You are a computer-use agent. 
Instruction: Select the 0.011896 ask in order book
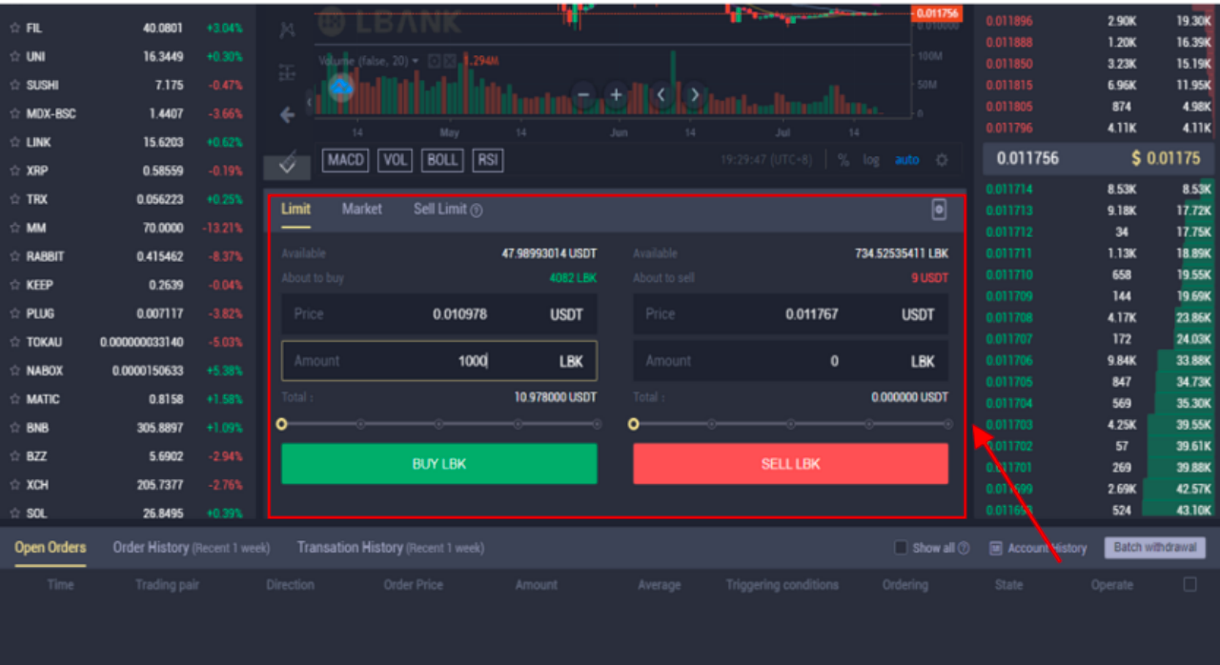(x=1009, y=21)
